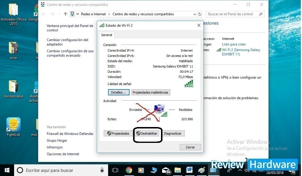
Task: Click the volume speaker tray icon
Action: (246, 170)
